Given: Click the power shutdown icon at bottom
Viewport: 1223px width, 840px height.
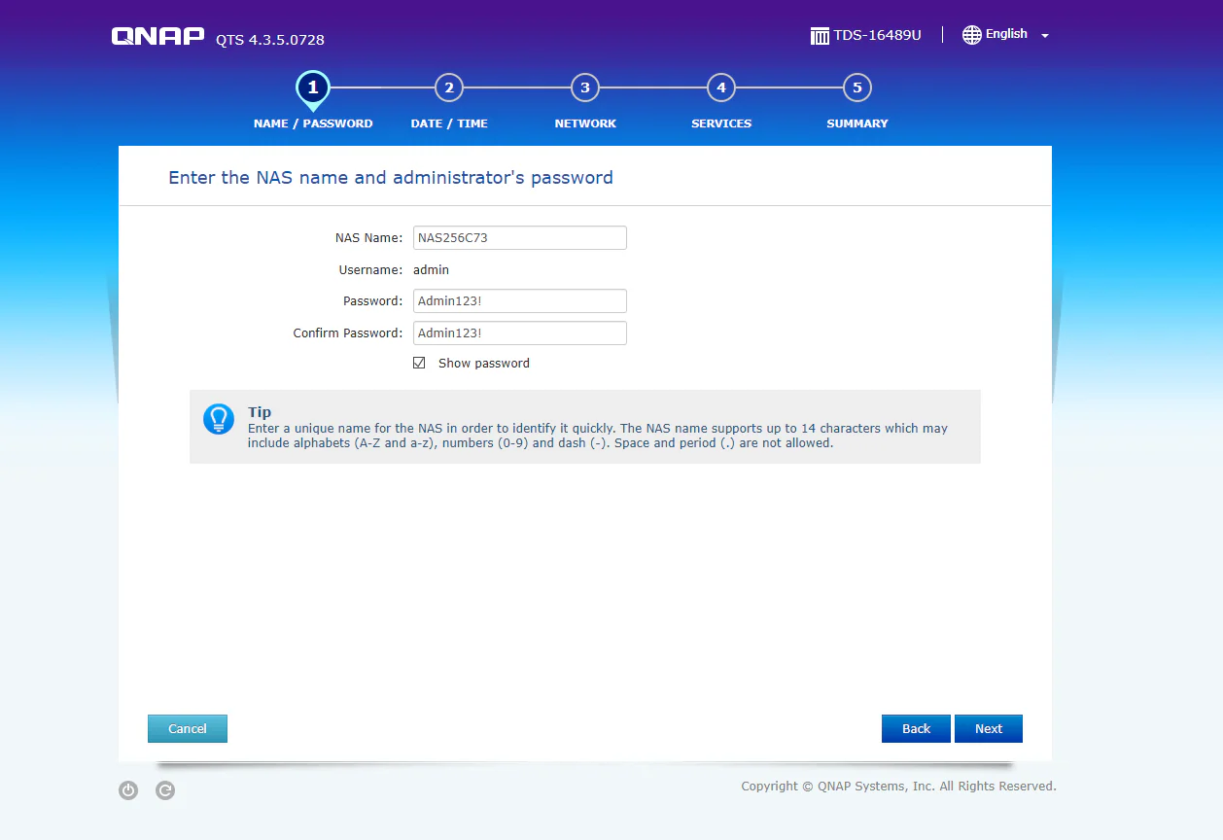Looking at the screenshot, I should pyautogui.click(x=128, y=790).
